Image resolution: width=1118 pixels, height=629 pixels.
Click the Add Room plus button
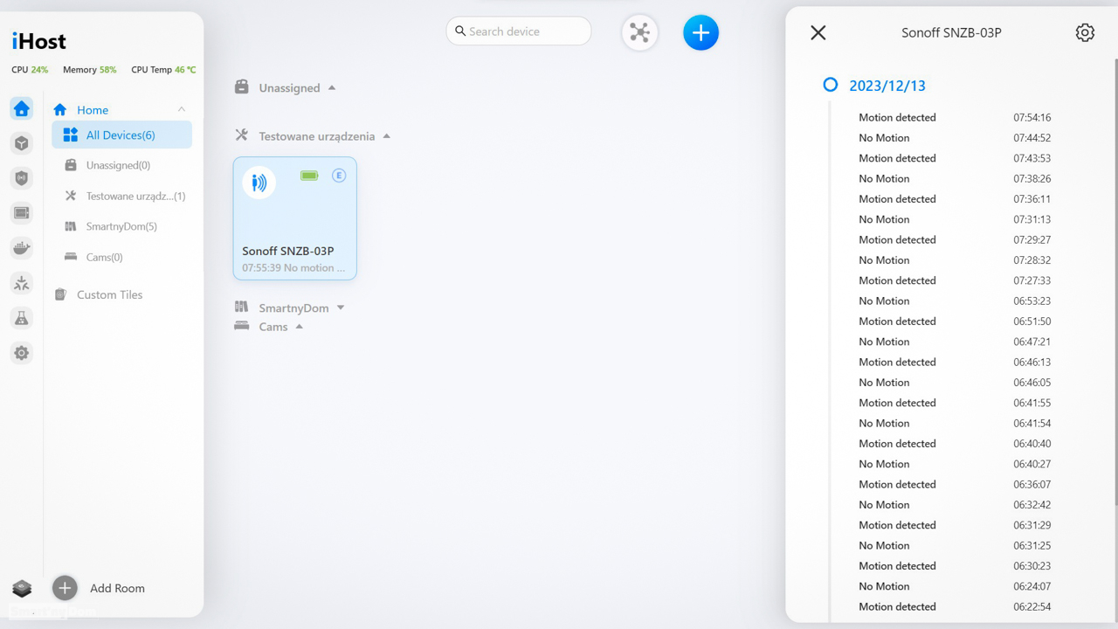click(x=65, y=588)
